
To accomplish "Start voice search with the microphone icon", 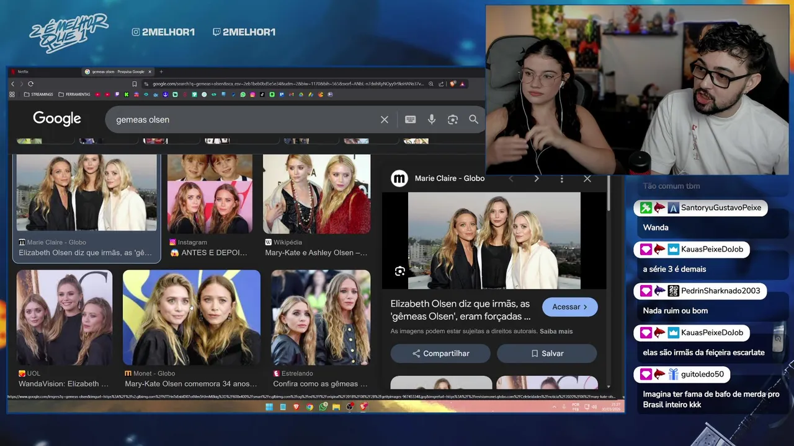I will tap(432, 120).
